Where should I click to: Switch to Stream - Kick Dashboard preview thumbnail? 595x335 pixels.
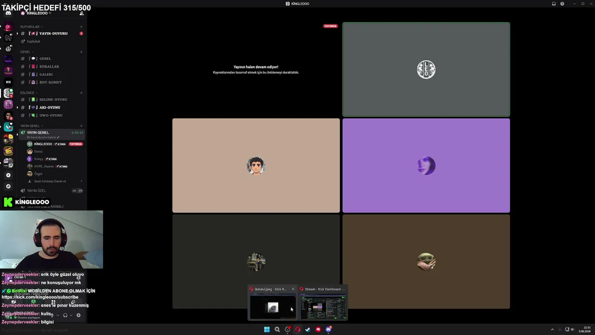pyautogui.click(x=323, y=307)
